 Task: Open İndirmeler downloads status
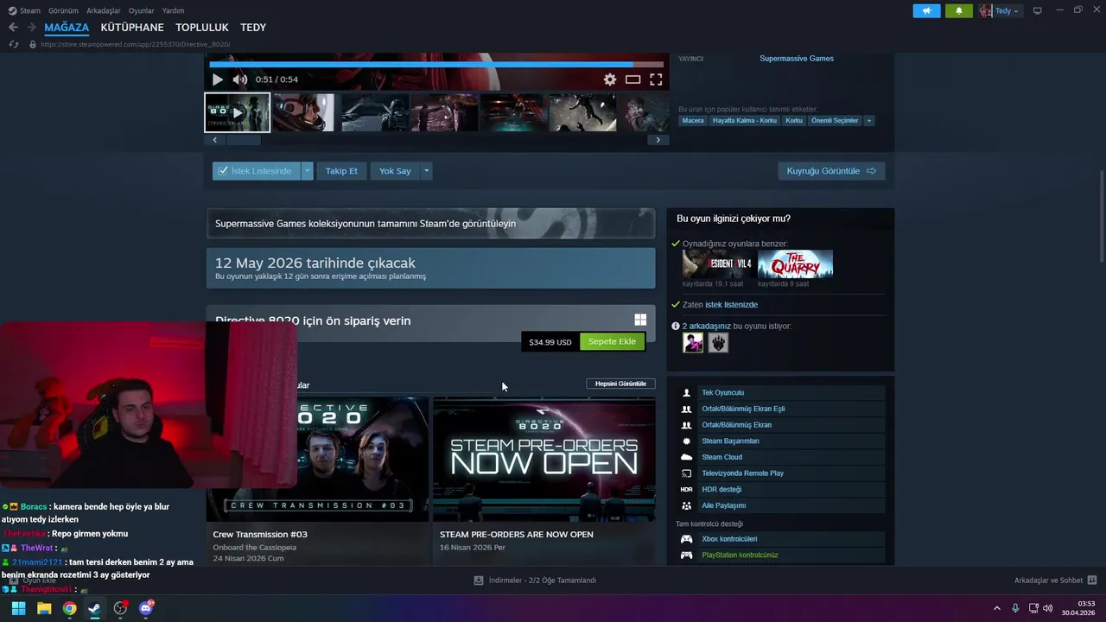tap(535, 581)
